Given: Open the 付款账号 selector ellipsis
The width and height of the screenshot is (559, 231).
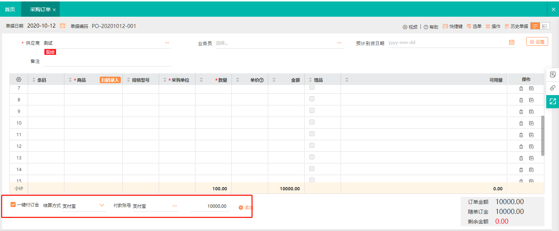Looking at the screenshot, I should pyautogui.click(x=175, y=206).
